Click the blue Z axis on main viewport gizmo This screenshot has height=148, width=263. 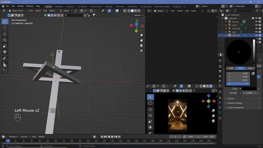coord(136,24)
